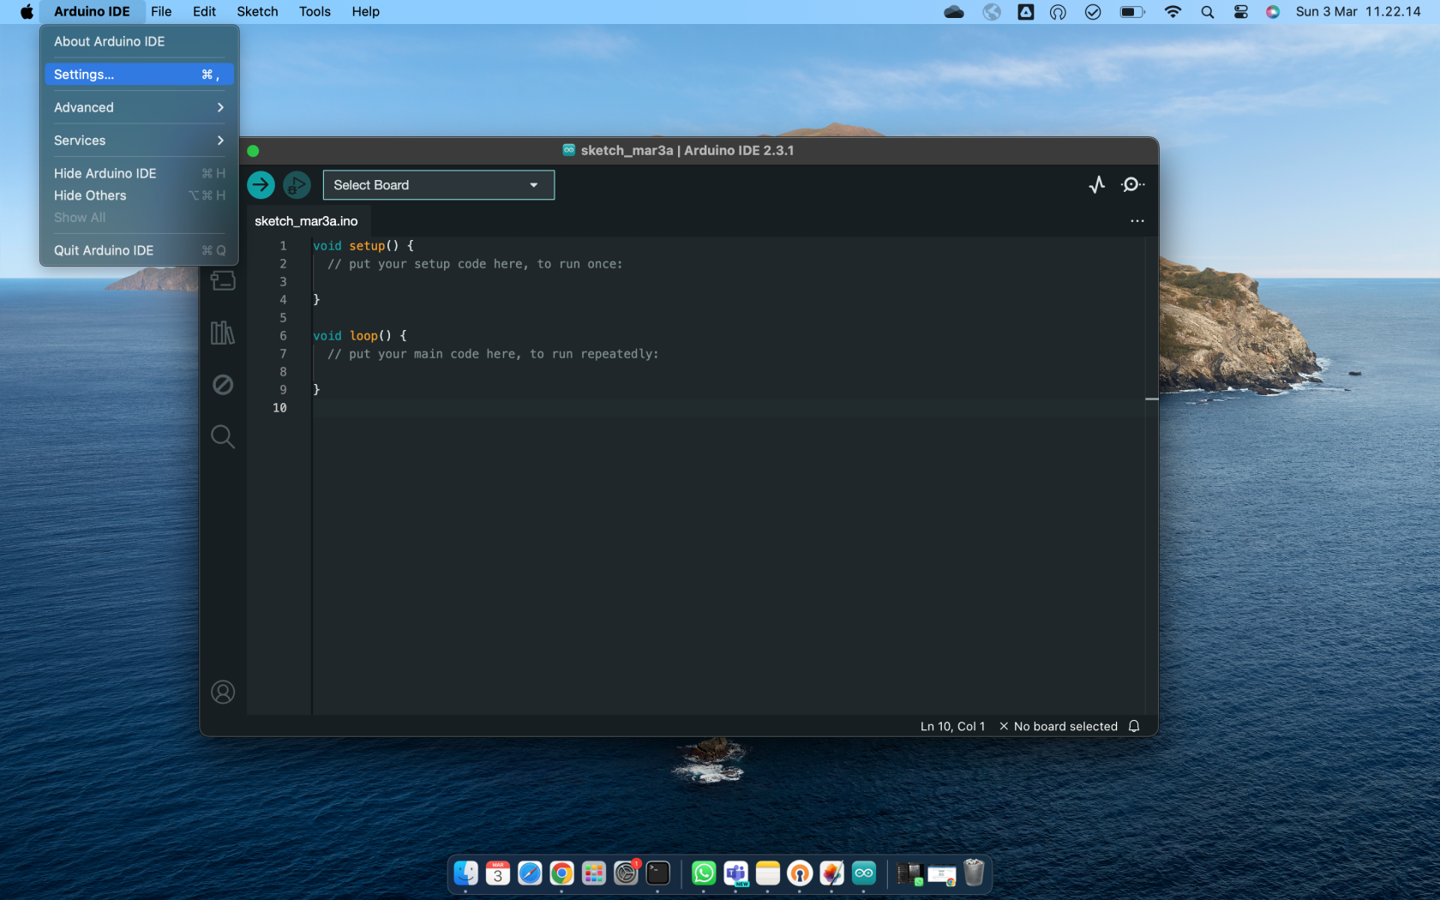This screenshot has width=1440, height=900.
Task: Open Launchpad from the Dock
Action: tap(594, 873)
